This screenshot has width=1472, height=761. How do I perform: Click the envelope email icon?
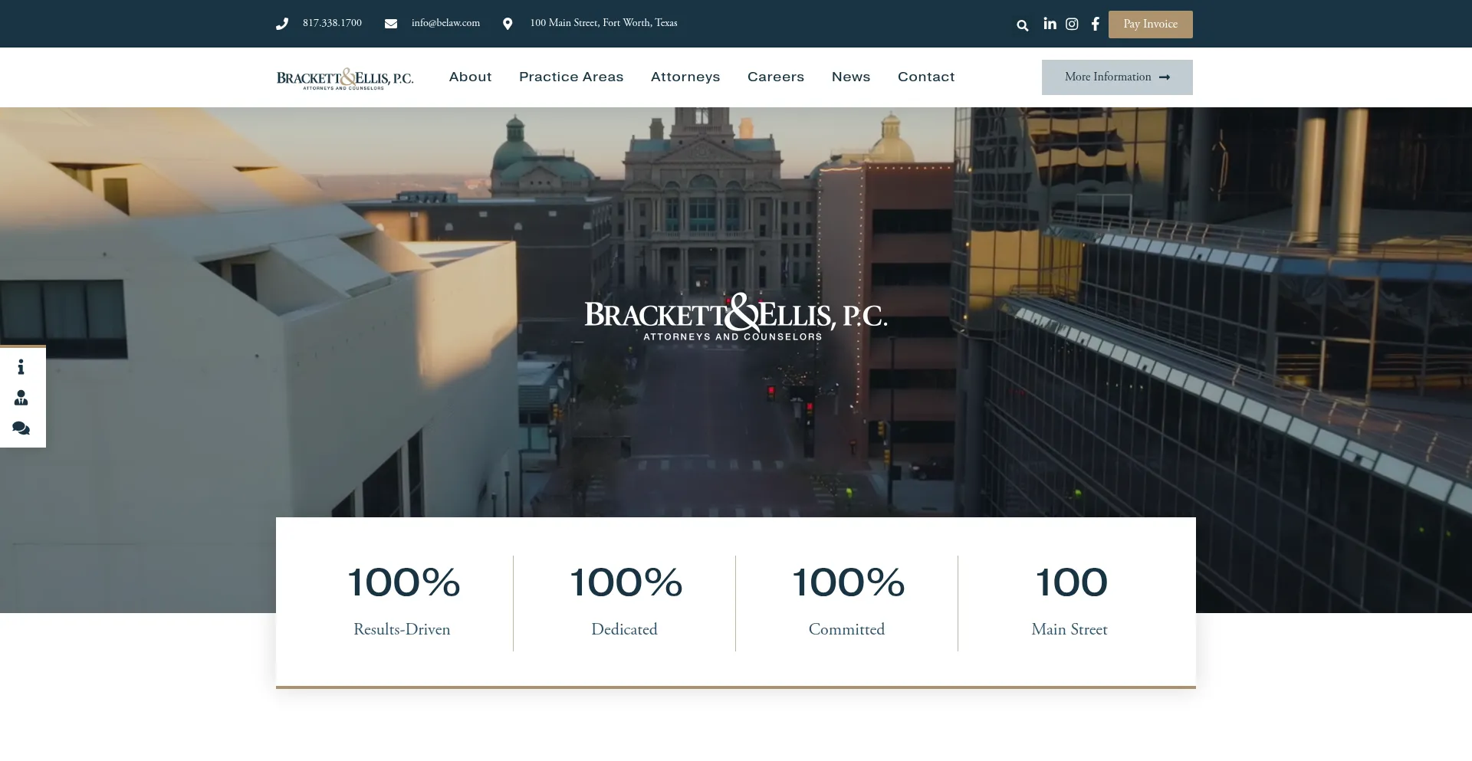(391, 24)
